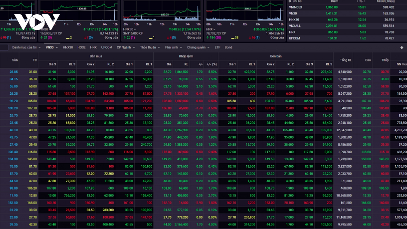Click the +/- (%) column header
This screenshot has width=407, height=229.
212,64
